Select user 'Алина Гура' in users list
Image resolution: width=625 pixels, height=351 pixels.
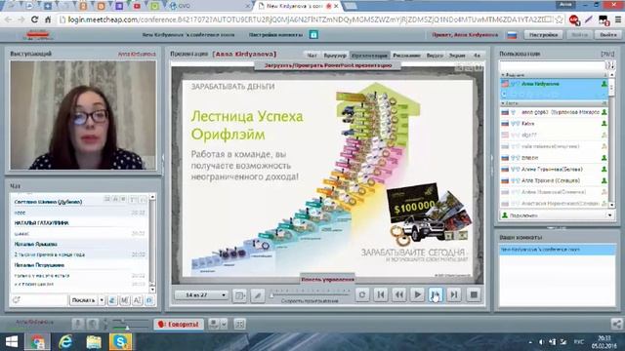[x=554, y=169]
